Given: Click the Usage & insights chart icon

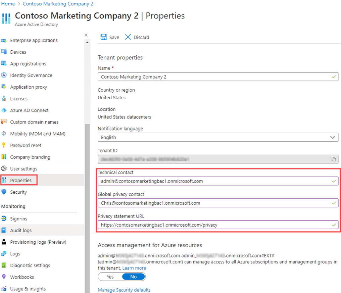Looking at the screenshot, I should tap(4, 289).
